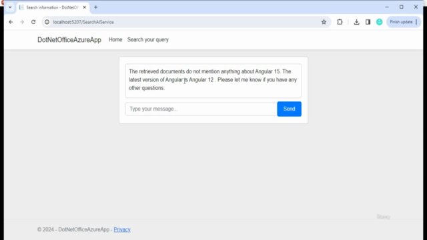427x240 pixels.
Task: Click the localhost address bar URL
Action: pos(83,22)
